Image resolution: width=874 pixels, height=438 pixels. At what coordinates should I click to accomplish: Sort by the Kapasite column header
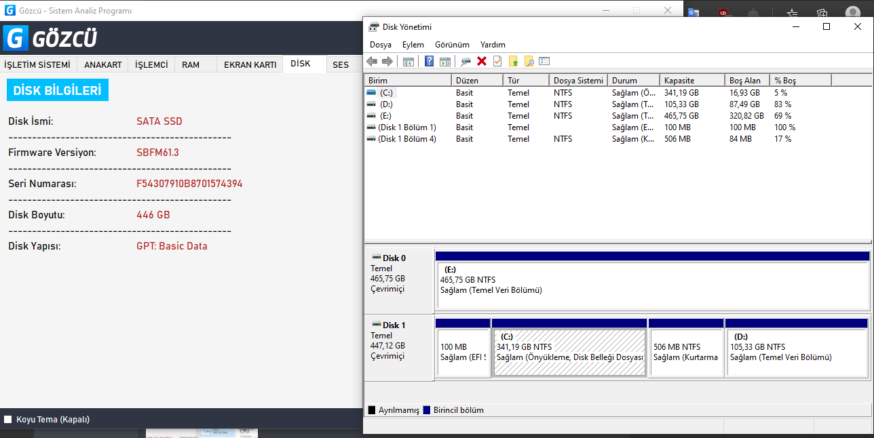(692, 80)
